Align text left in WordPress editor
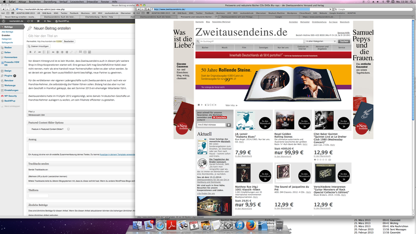Image resolution: width=416 pixels, height=234 pixels. [x=58, y=52]
